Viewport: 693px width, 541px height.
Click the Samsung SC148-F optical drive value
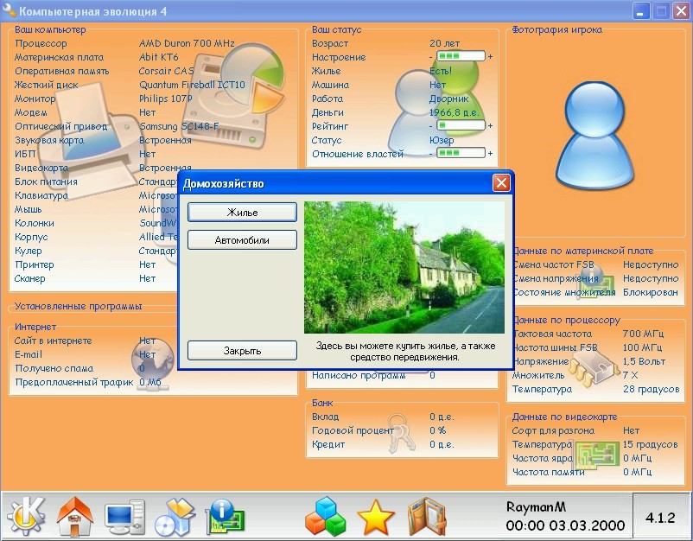pos(179,126)
